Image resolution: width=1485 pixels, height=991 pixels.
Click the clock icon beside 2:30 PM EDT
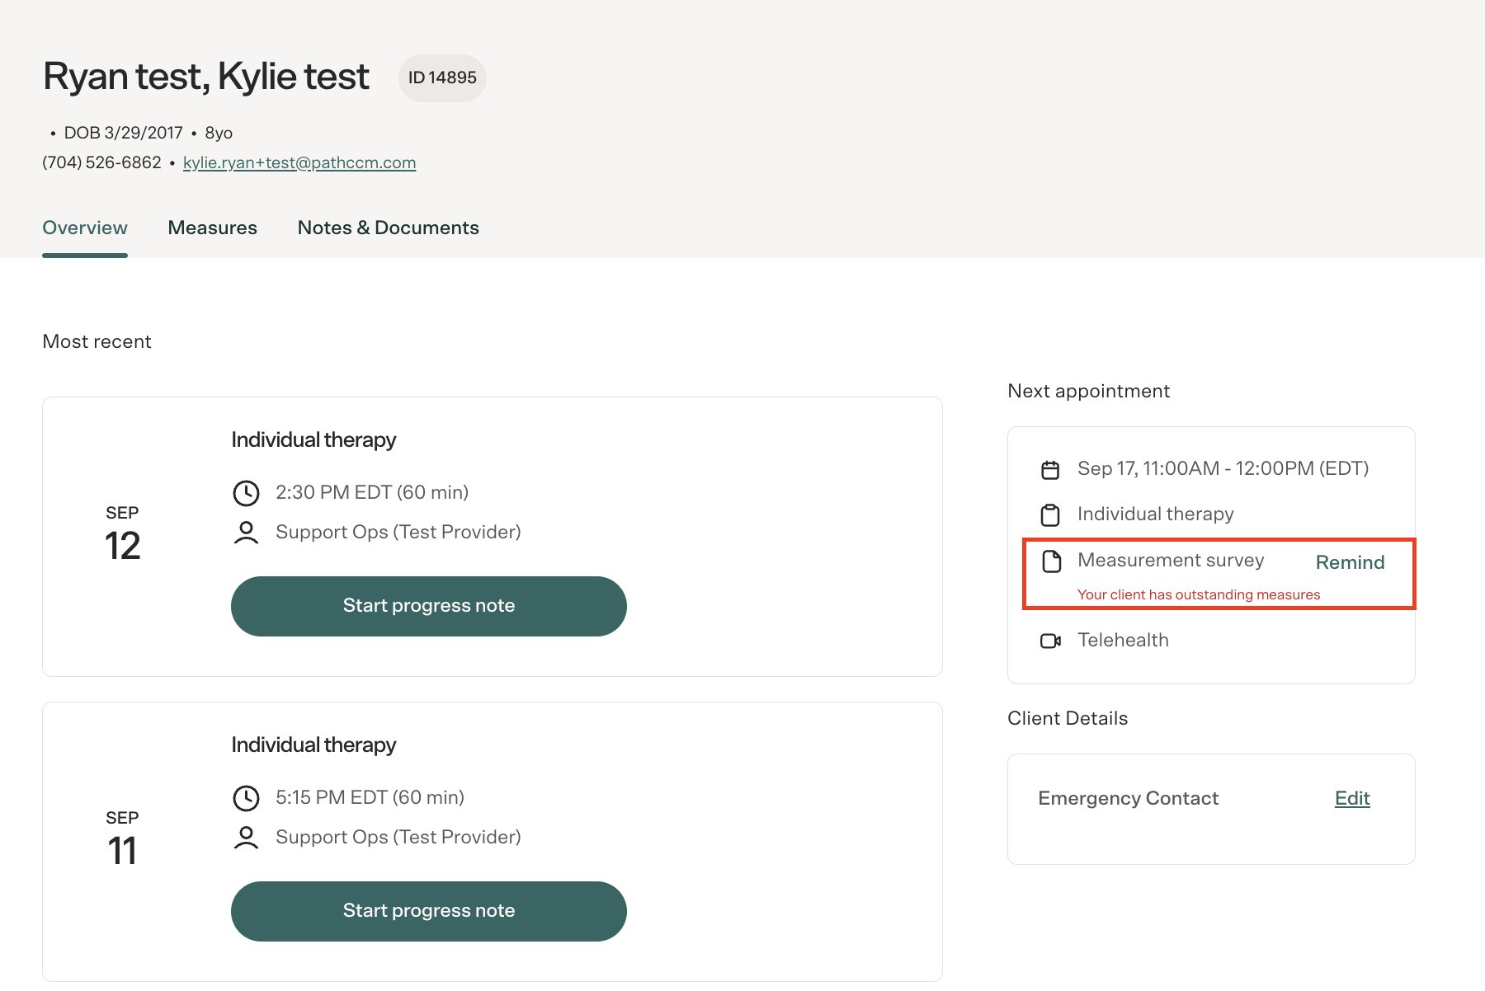246,493
